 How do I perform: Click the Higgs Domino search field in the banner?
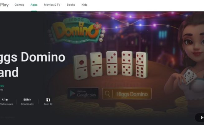(127, 94)
